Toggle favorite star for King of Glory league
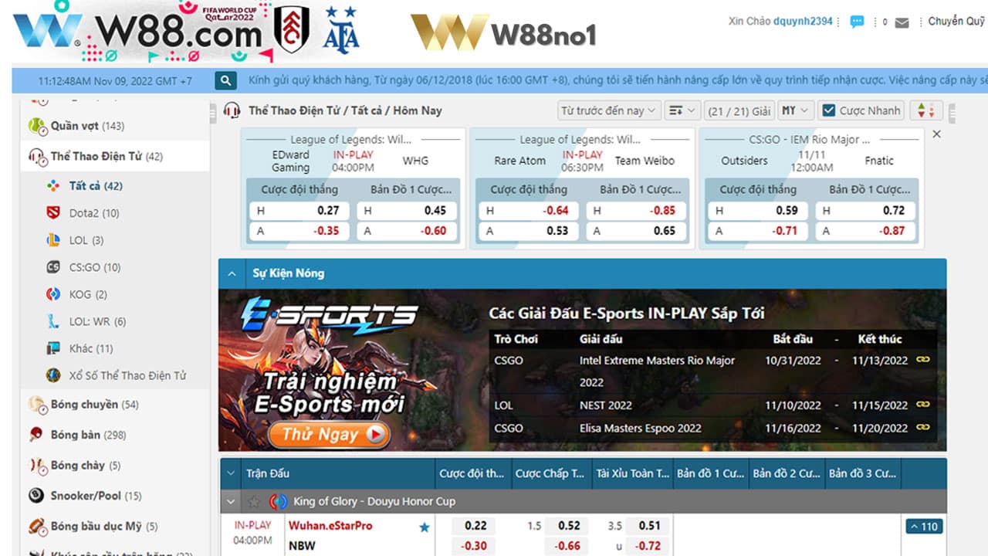This screenshot has width=988, height=556. (x=253, y=502)
